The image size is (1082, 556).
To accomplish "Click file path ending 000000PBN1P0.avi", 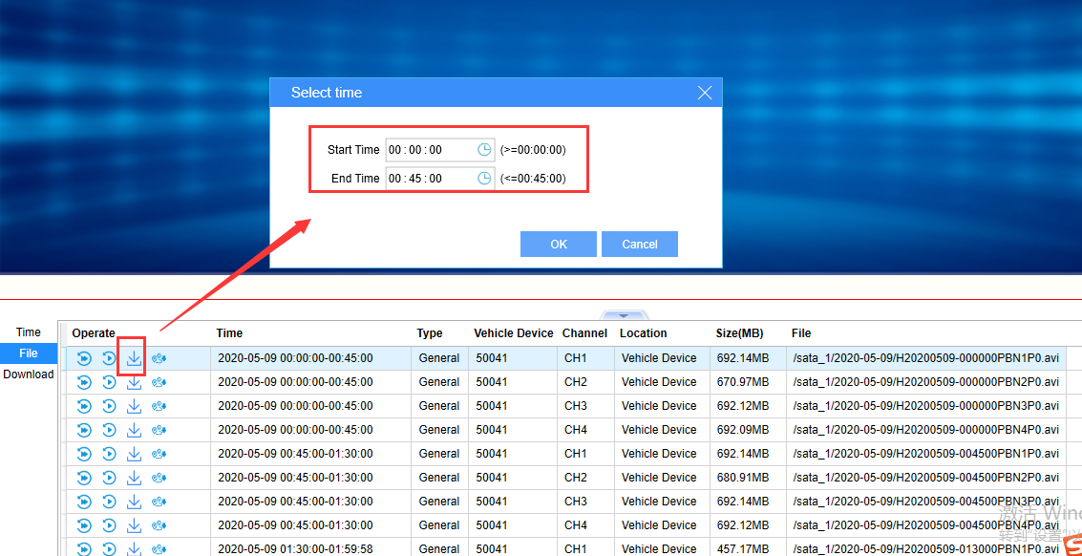I will click(x=926, y=358).
